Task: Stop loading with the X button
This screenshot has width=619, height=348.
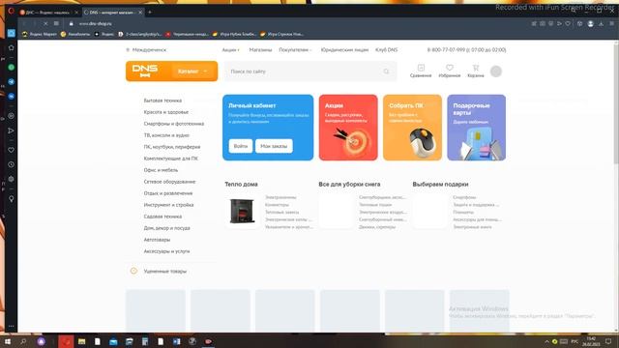Action: pyautogui.click(x=45, y=23)
